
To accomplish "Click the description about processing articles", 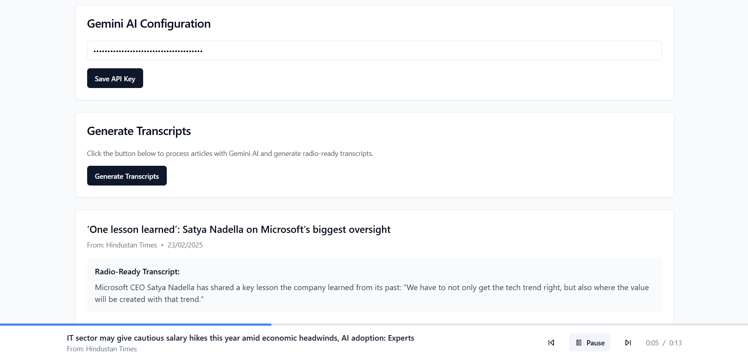I will [x=230, y=154].
